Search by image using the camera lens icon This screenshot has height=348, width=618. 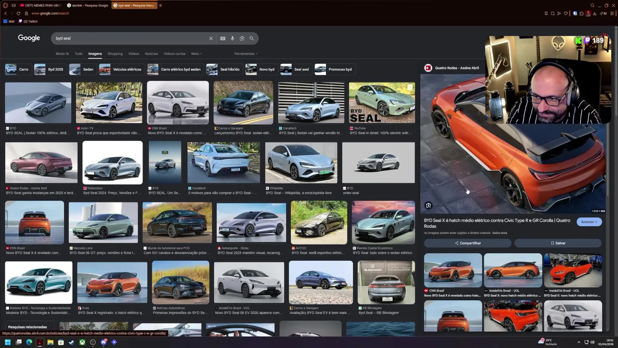click(x=242, y=38)
